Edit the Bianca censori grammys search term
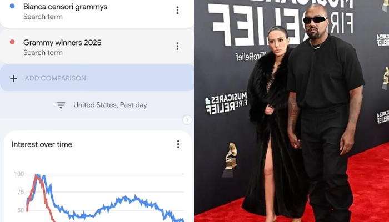Screen dimensions: 389x222 65,7
